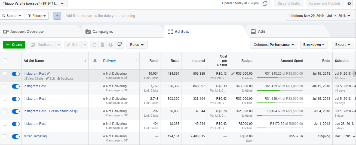The height and width of the screenshot is (145, 356).
Task: Open the Columns: Performance dropdown
Action: click(x=274, y=45)
